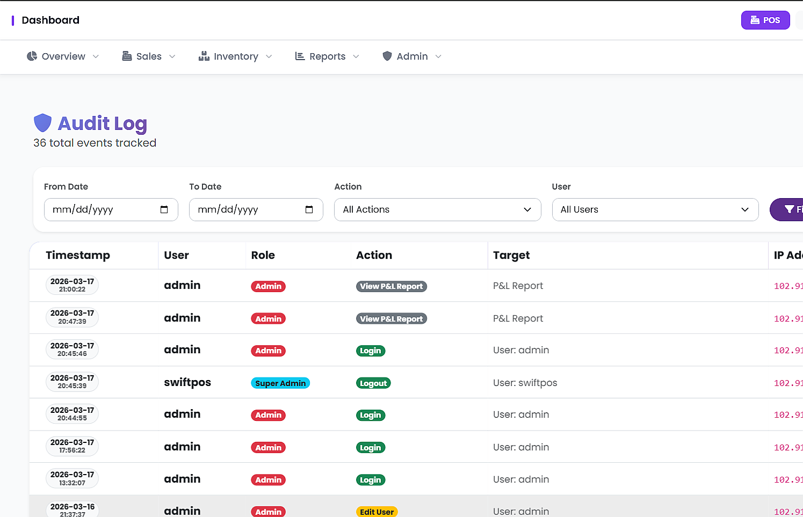
Task: Click the Inventory boxes icon
Action: pos(205,56)
